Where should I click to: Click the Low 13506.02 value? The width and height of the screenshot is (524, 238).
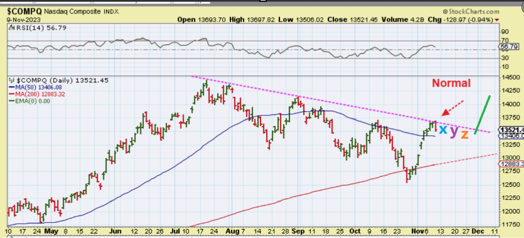pos(302,20)
